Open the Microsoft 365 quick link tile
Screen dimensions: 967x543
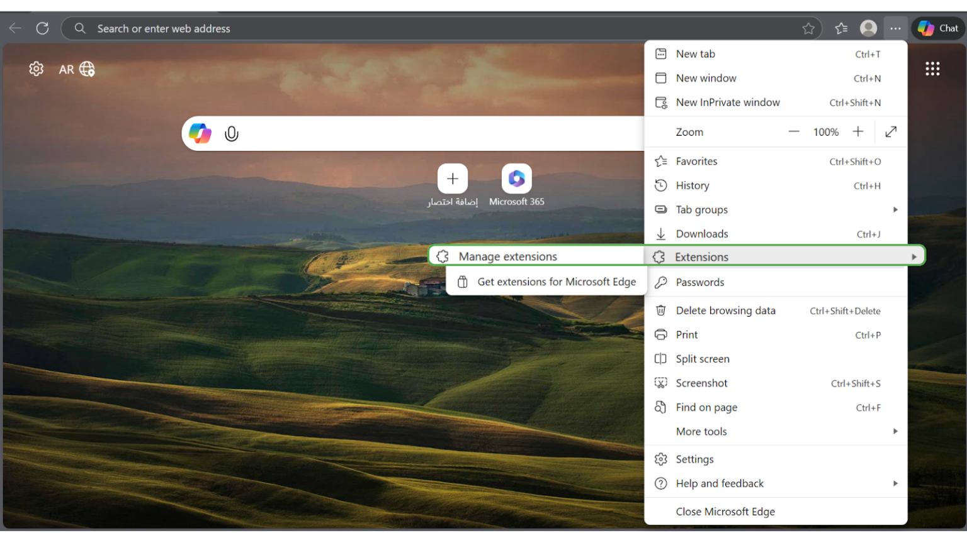(x=517, y=185)
